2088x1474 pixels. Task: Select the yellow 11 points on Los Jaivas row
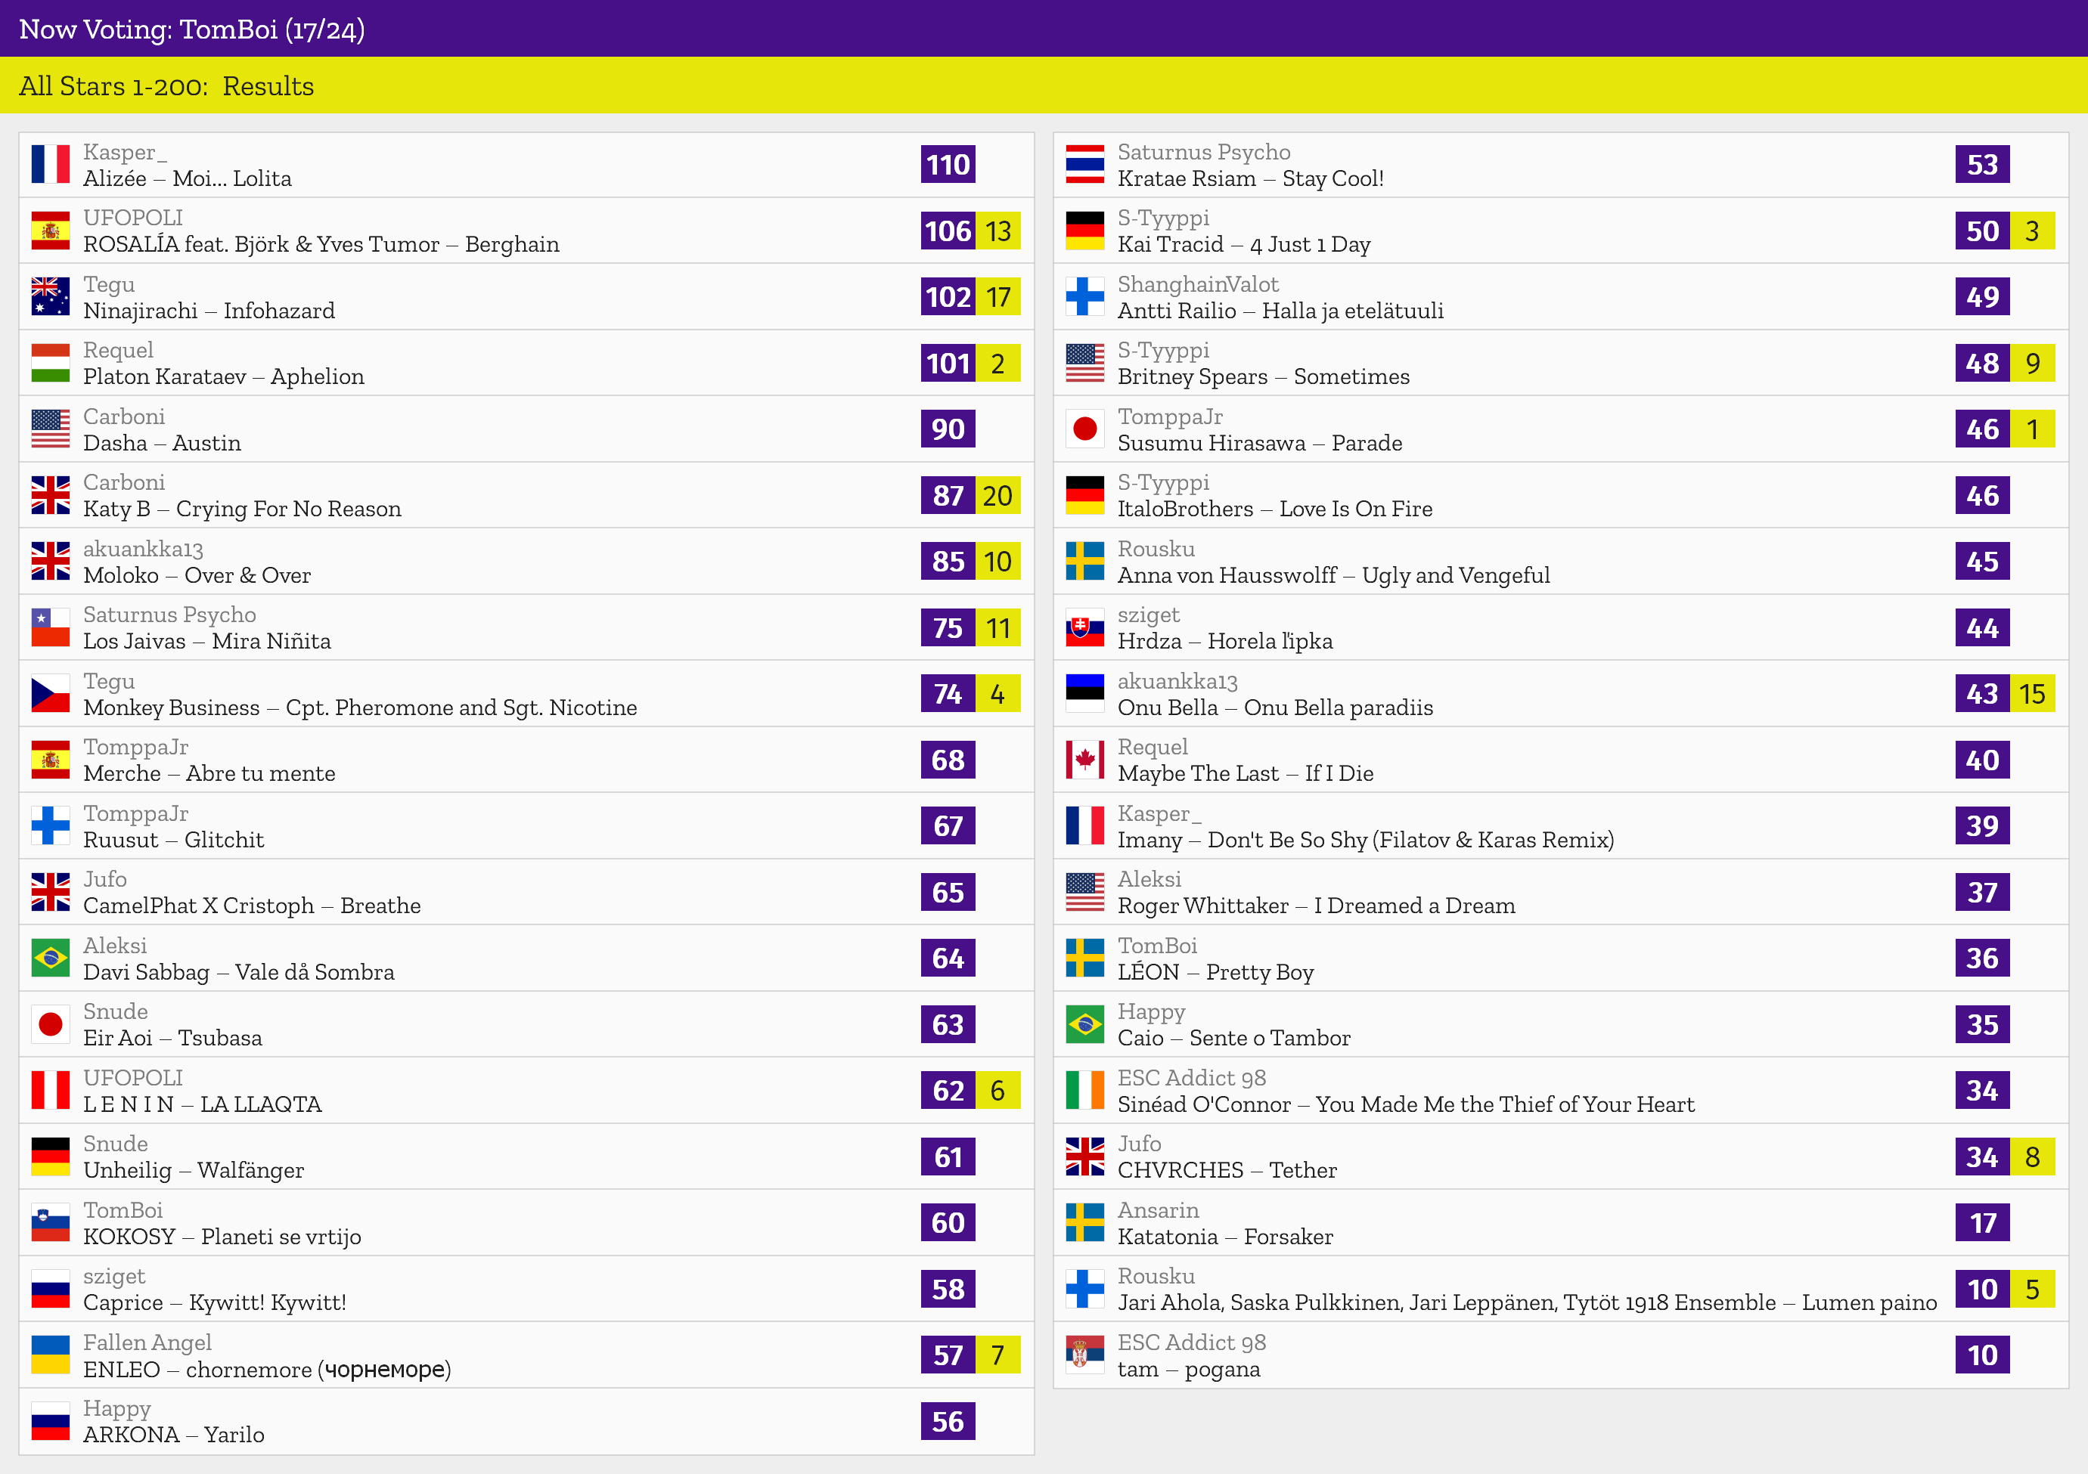[x=998, y=627]
